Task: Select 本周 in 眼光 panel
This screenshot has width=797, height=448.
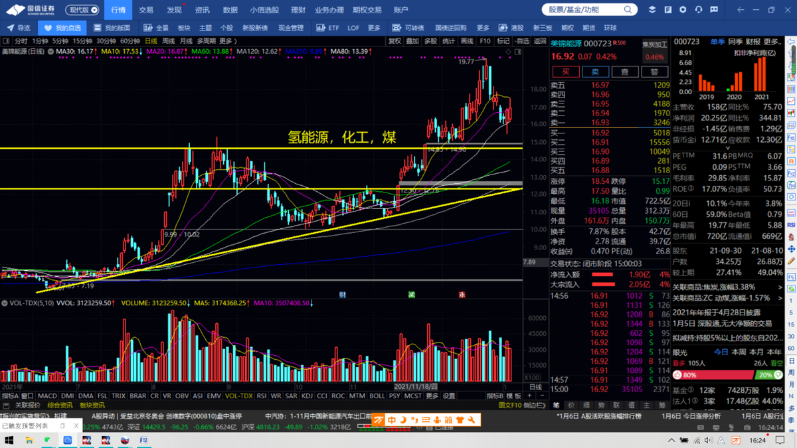Action: (739, 352)
